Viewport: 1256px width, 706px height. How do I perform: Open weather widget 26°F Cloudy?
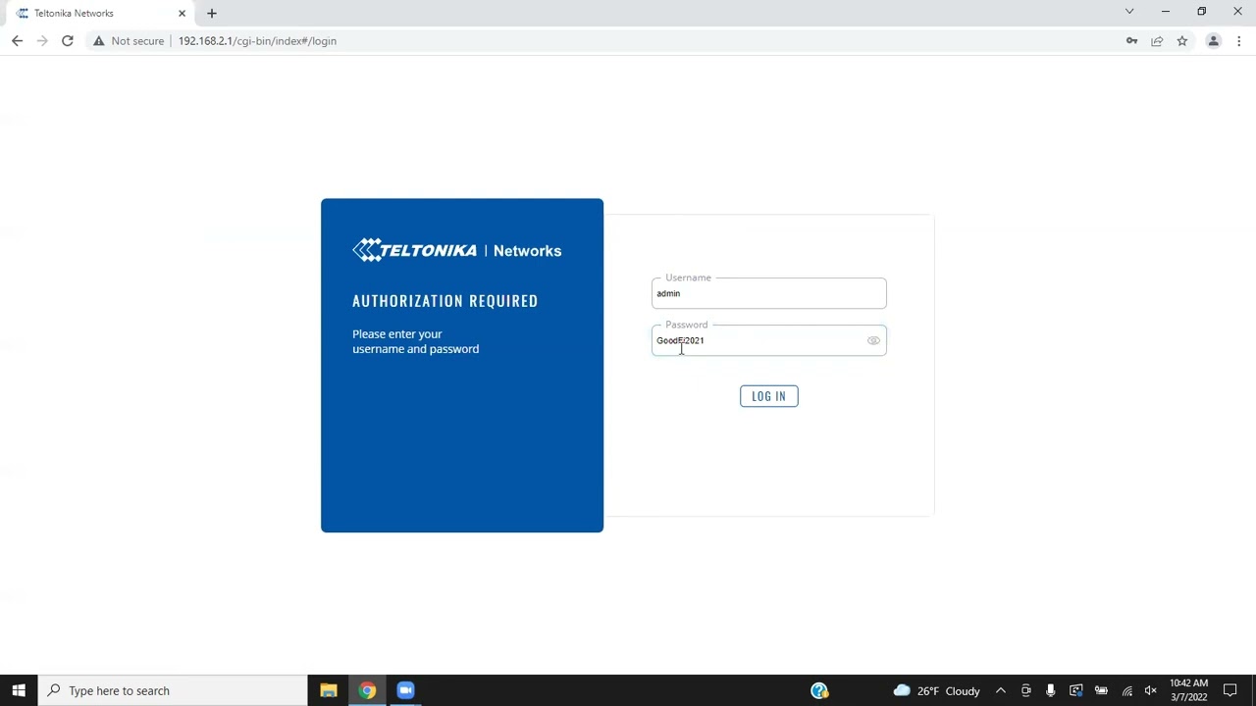click(x=936, y=690)
